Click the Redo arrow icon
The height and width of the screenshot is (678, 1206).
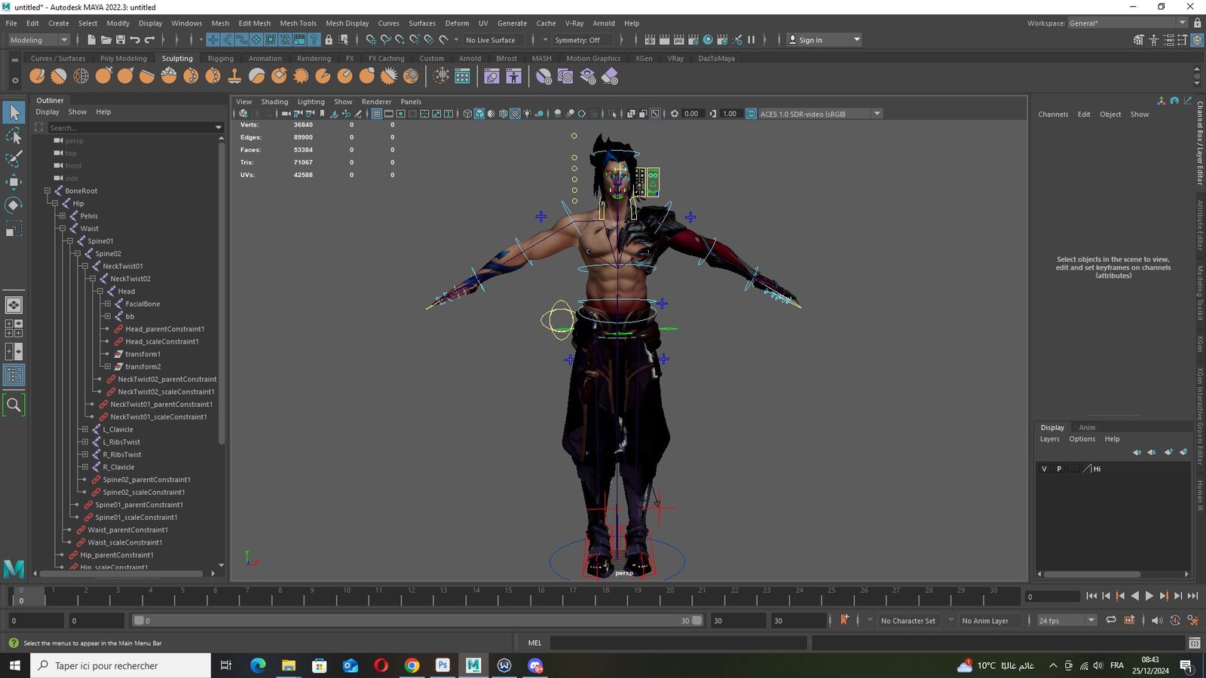point(149,40)
